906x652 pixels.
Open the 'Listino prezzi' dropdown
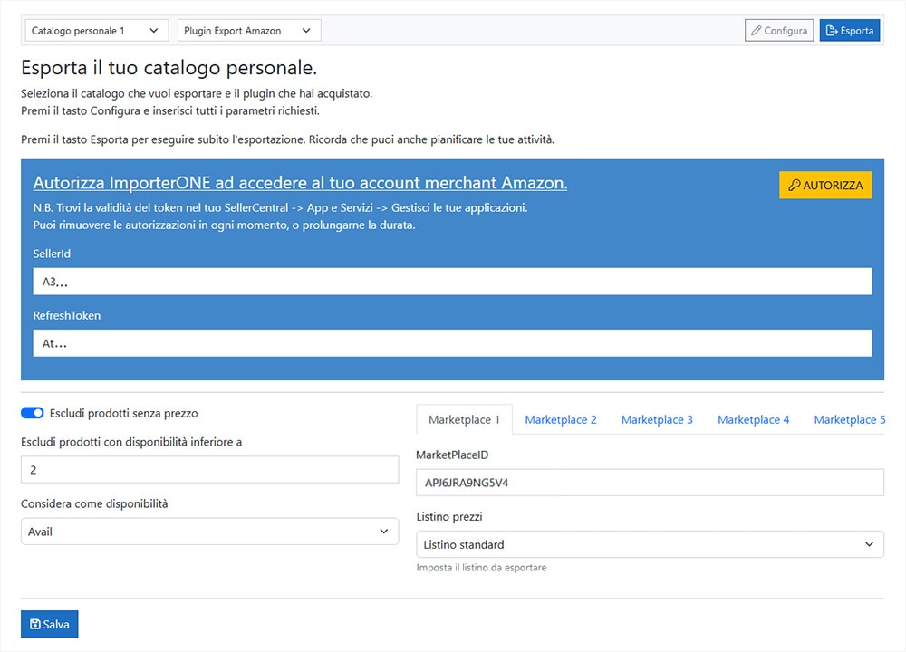click(651, 544)
